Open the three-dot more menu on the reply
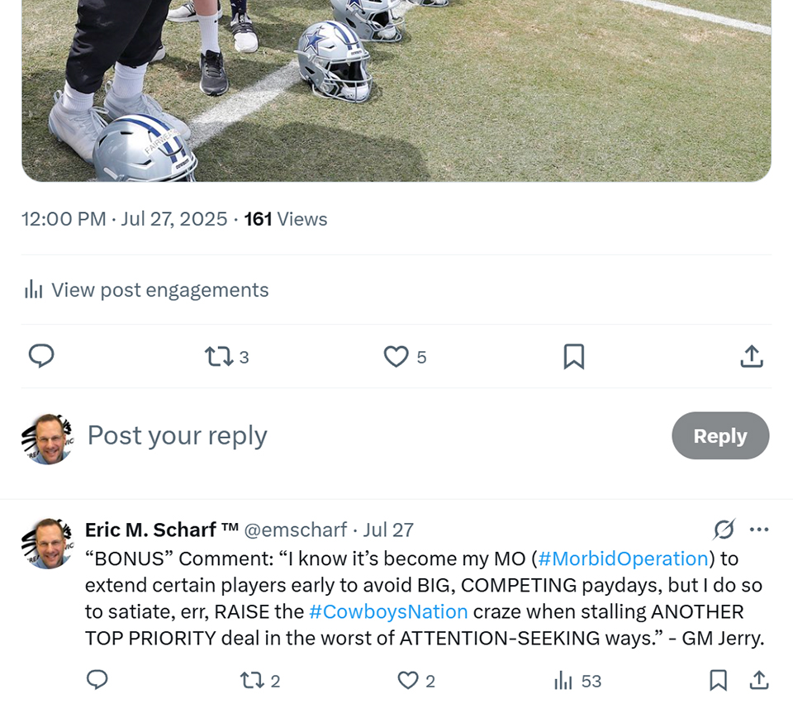Image resolution: width=793 pixels, height=713 pixels. 759,530
